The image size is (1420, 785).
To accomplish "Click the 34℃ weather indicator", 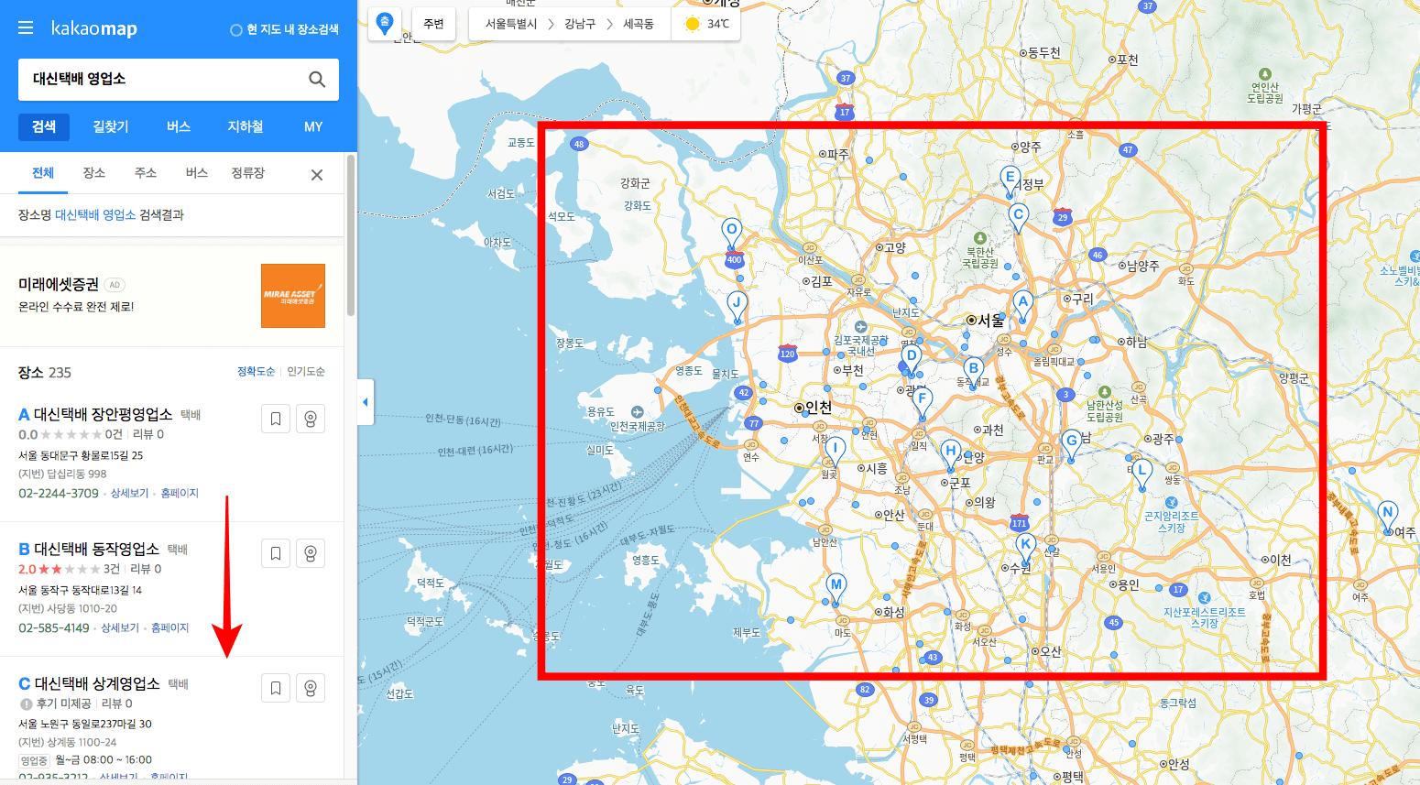I will tap(706, 24).
